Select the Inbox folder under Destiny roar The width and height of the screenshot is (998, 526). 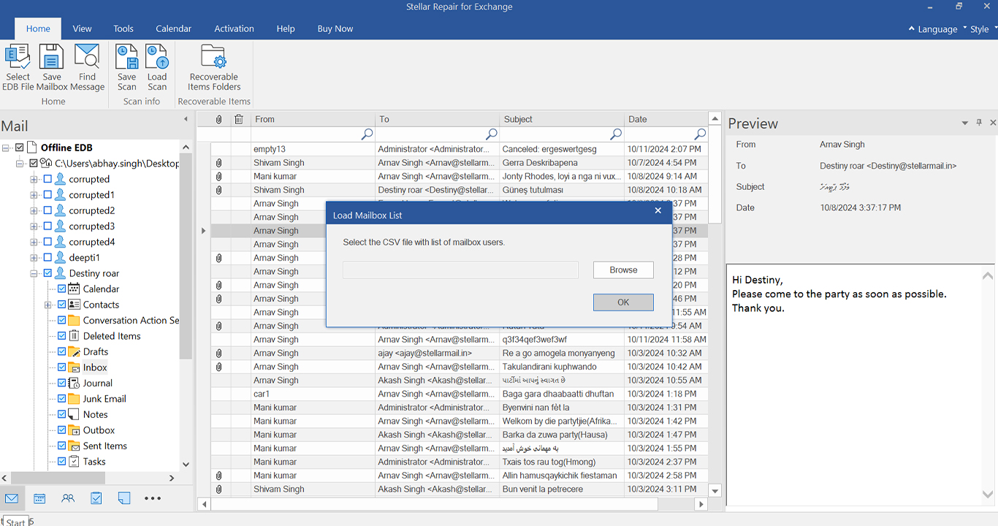95,367
